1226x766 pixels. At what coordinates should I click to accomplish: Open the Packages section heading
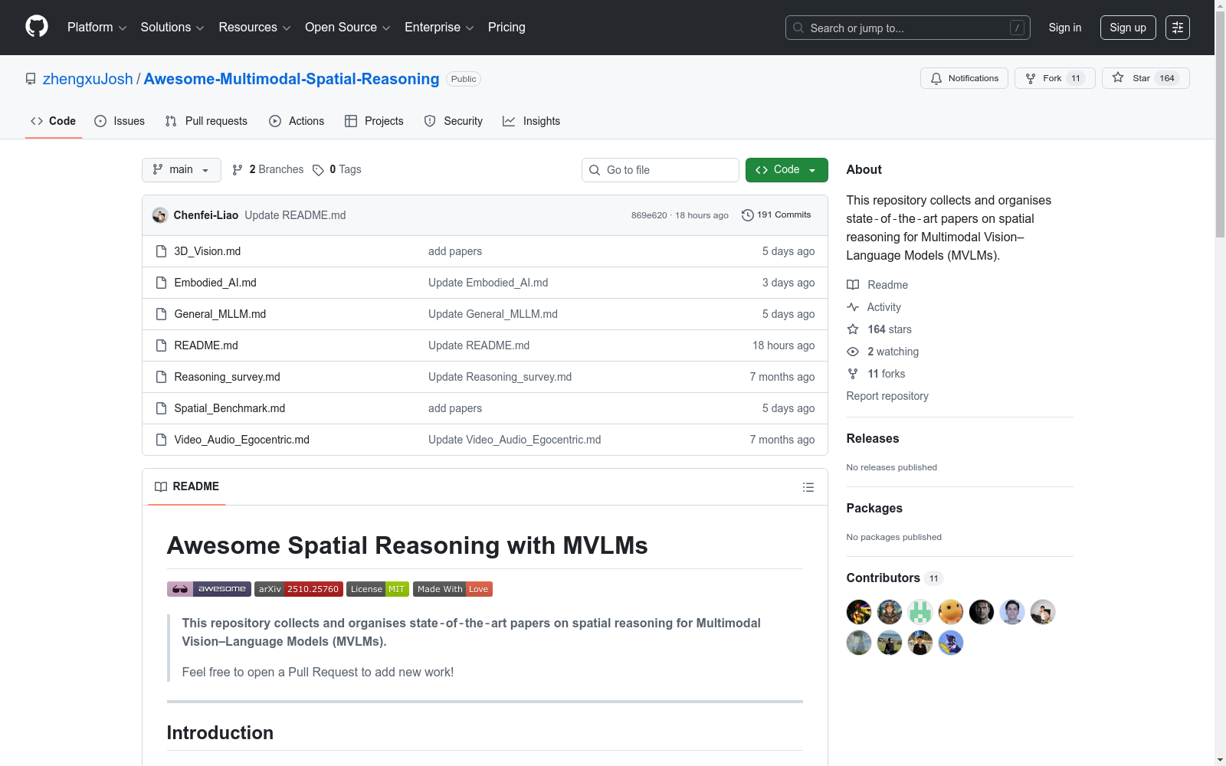[874, 508]
